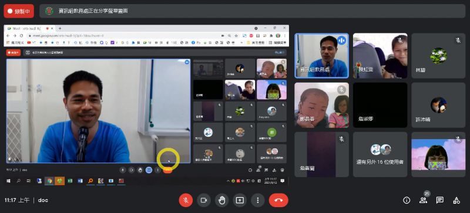Screen dimensions: 470x213
Task: Click the recording button in the shared Meet window
Action: click(x=14, y=52)
